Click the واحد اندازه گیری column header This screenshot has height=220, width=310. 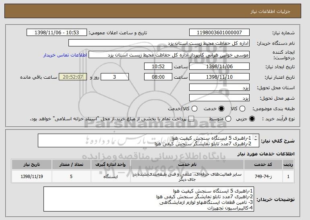point(111,165)
